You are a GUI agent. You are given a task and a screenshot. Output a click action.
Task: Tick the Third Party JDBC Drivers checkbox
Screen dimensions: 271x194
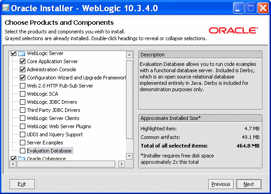click(x=23, y=110)
